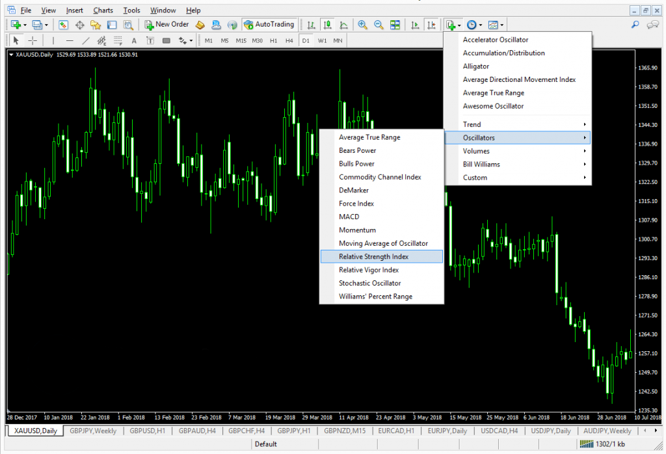This screenshot has height=454, width=666.
Task: Toggle chart shift
Action: pyautogui.click(x=431, y=25)
